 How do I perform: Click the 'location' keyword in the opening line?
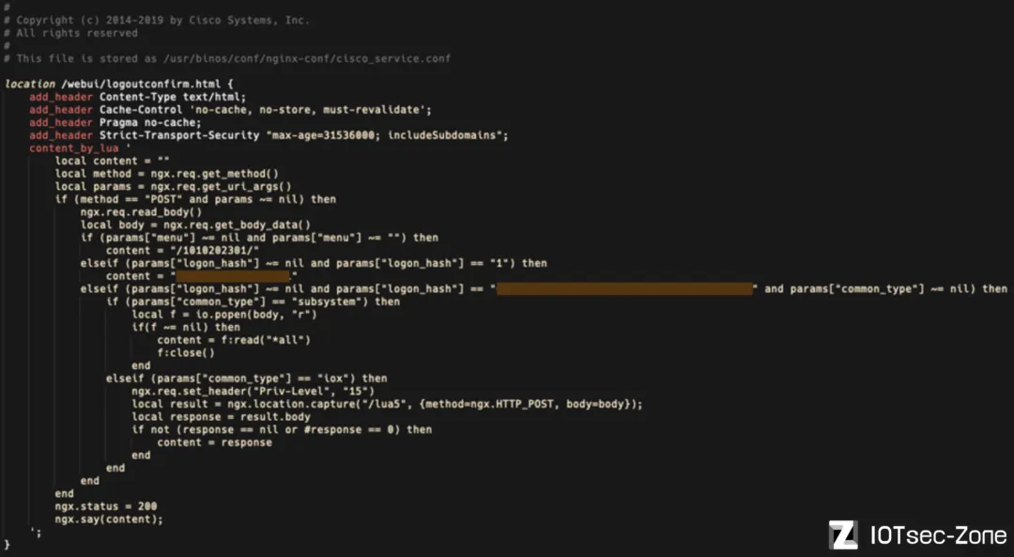point(30,85)
